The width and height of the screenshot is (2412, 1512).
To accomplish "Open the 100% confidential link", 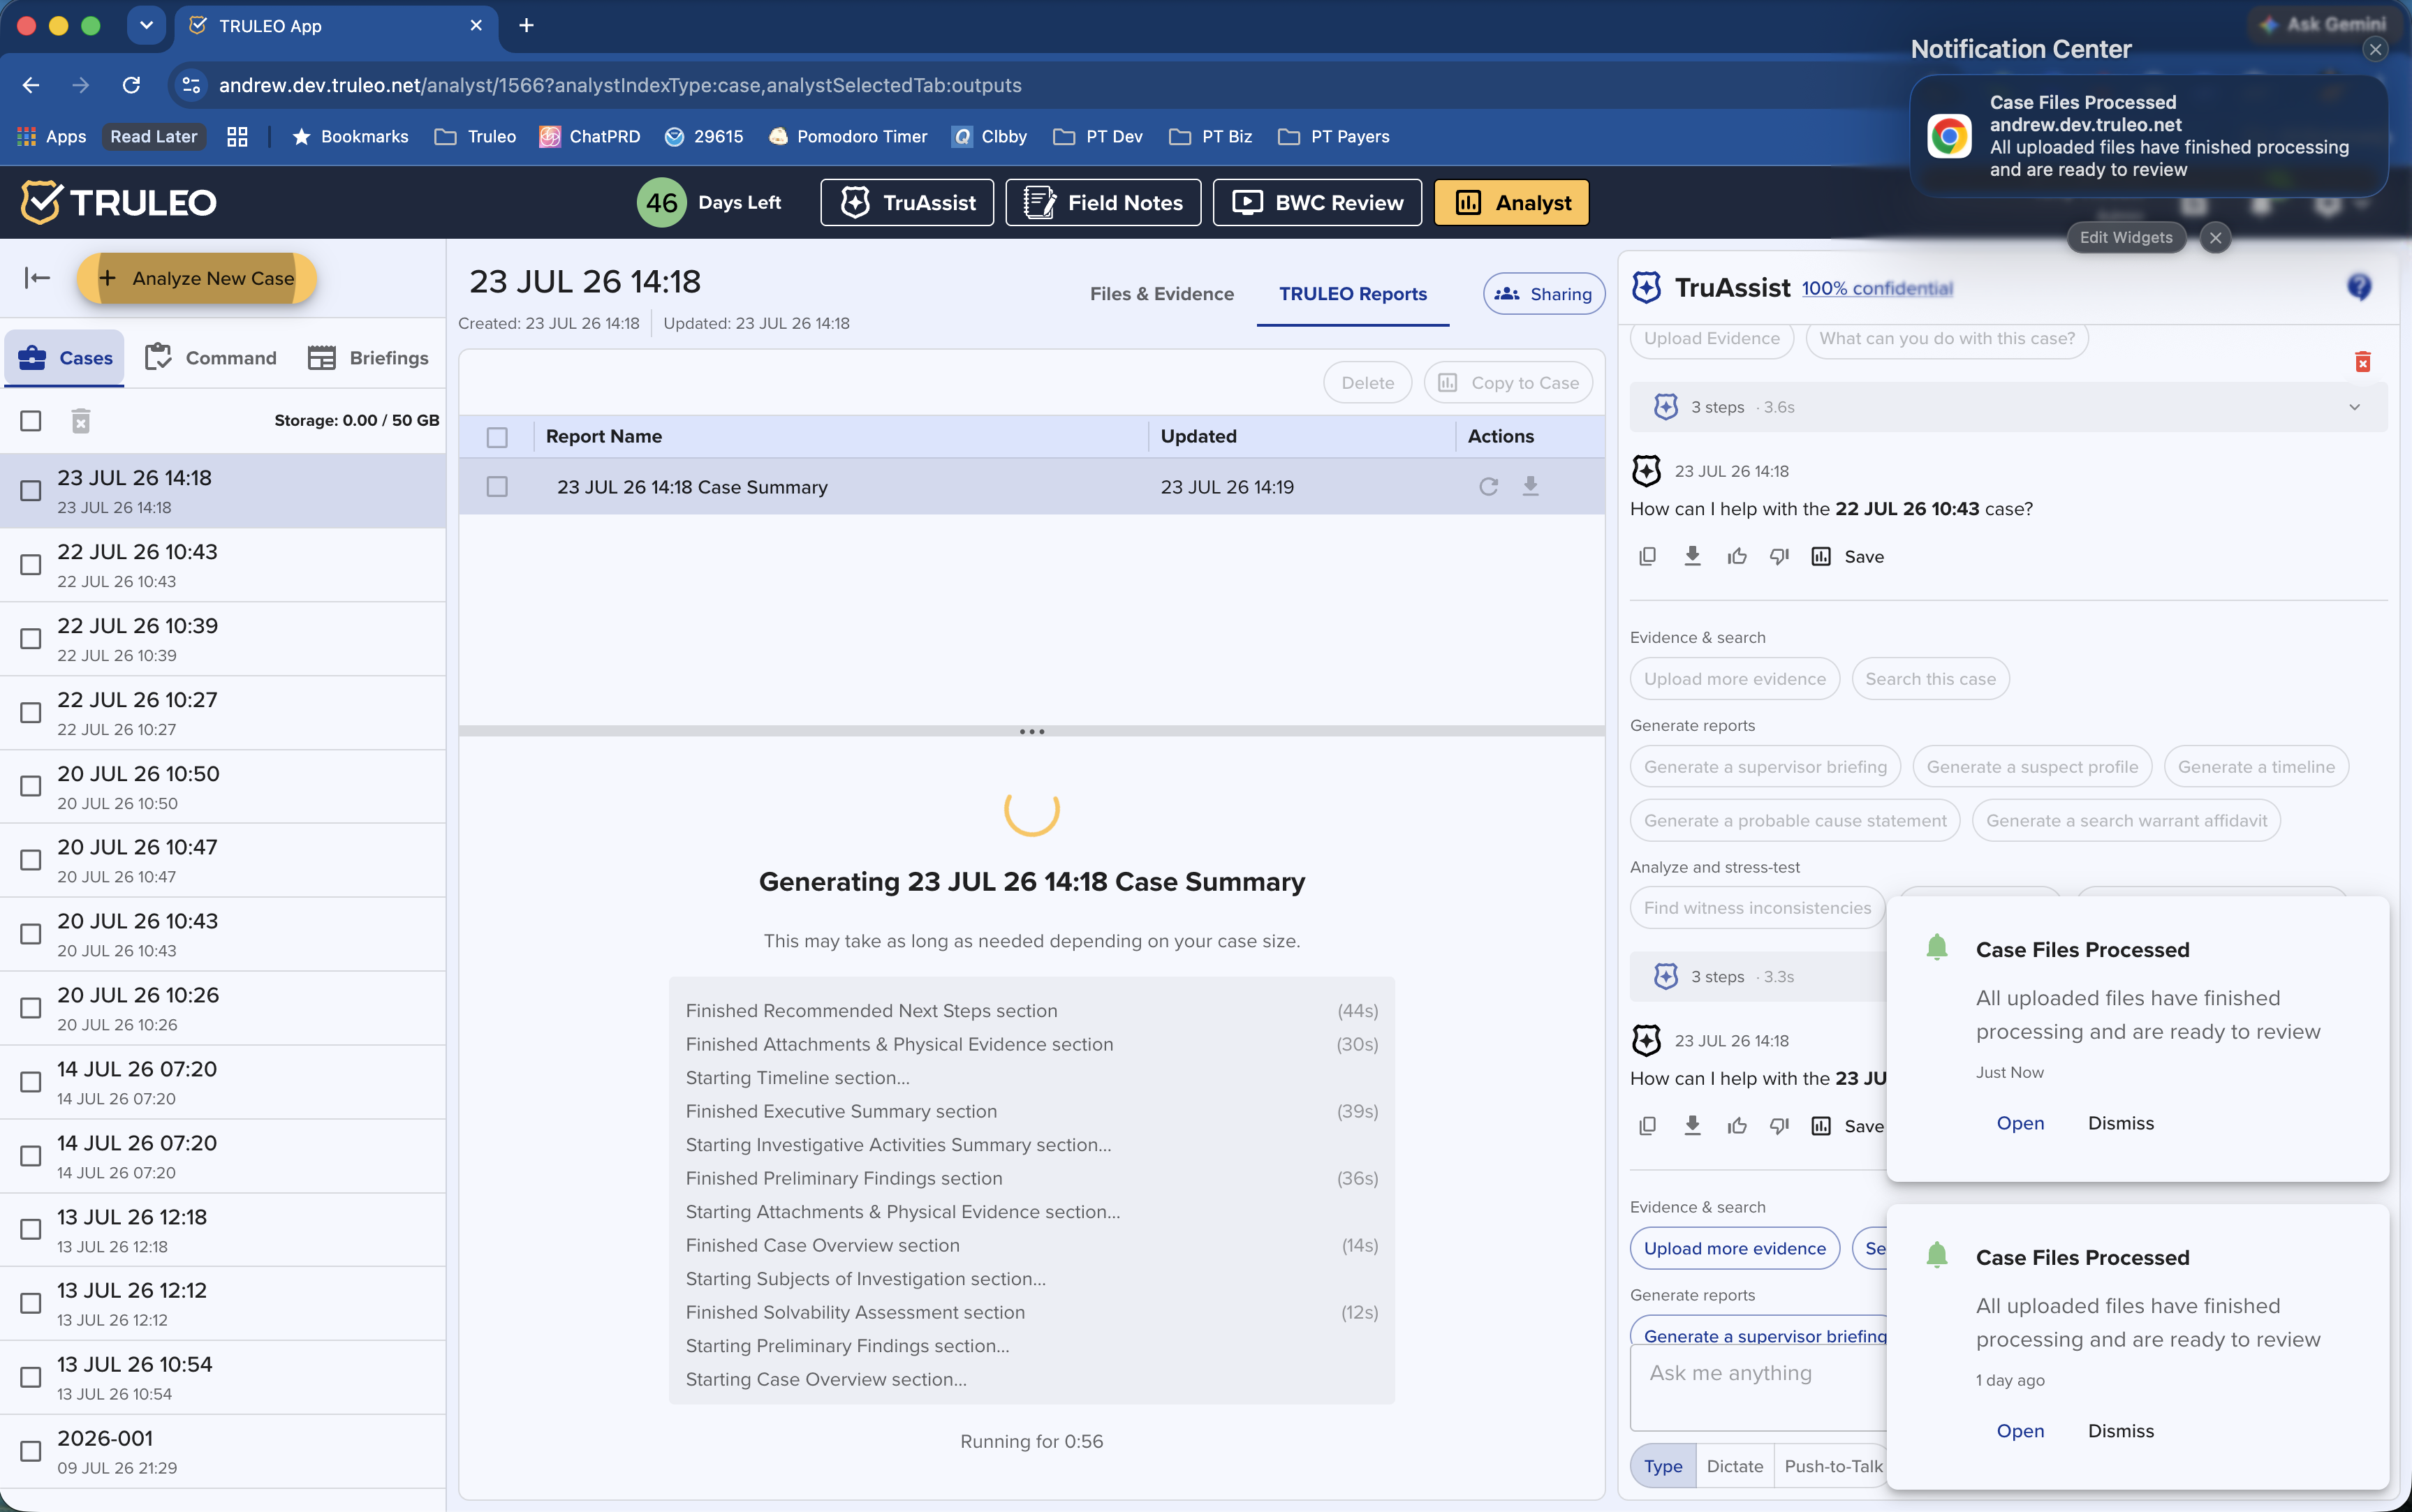I will tap(1877, 288).
